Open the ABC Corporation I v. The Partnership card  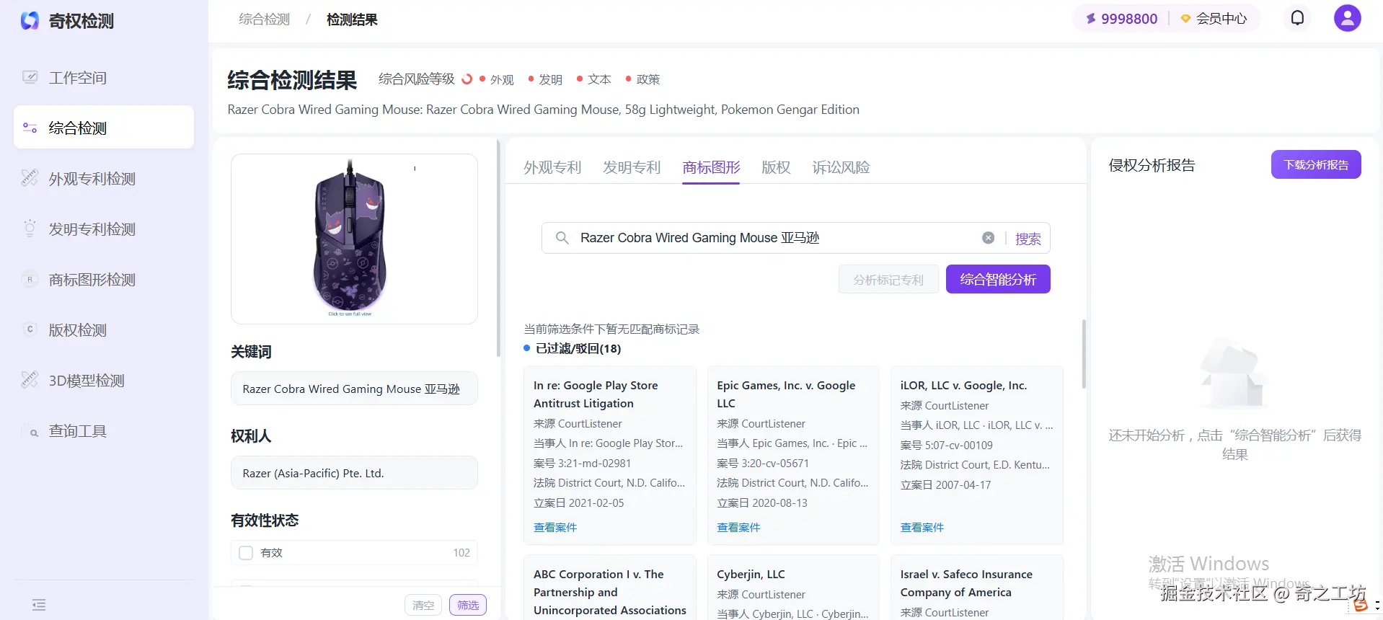click(x=610, y=588)
